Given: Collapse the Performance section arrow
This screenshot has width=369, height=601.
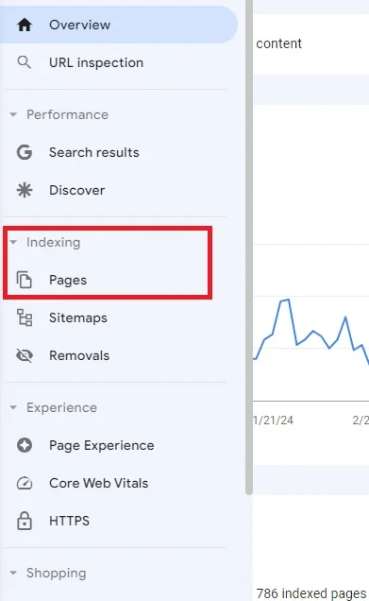Looking at the screenshot, I should [13, 114].
